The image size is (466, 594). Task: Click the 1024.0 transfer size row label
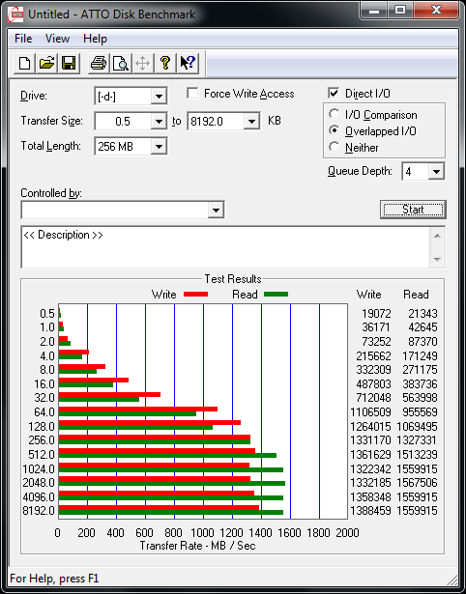(x=39, y=468)
